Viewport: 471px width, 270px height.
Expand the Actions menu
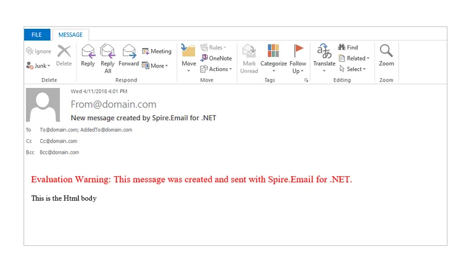216,69
